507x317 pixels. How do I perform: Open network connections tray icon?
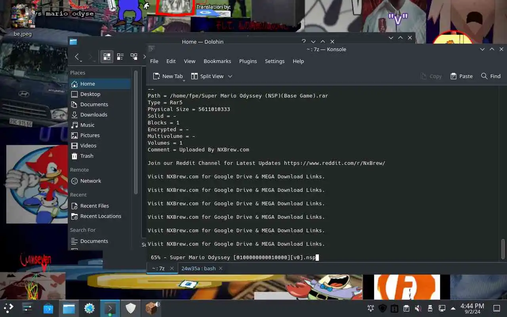click(442, 308)
